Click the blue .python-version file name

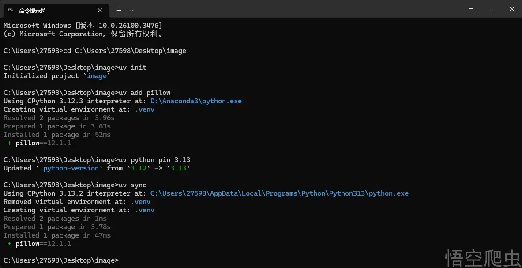tap(69, 168)
